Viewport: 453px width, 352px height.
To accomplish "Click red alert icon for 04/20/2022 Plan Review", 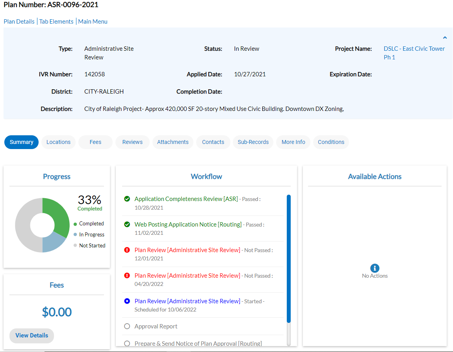I will click(x=127, y=276).
